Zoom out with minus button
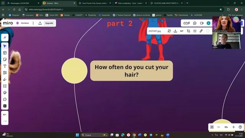 click(219, 127)
